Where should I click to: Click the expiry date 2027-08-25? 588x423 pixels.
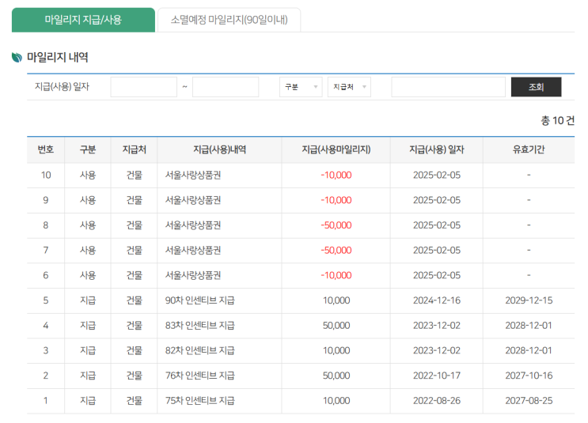click(529, 401)
